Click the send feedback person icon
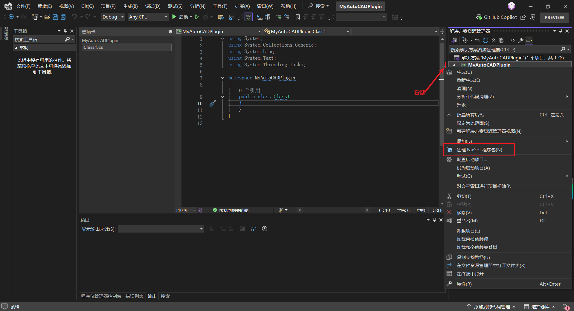This screenshot has width=574, height=311. 532,17
